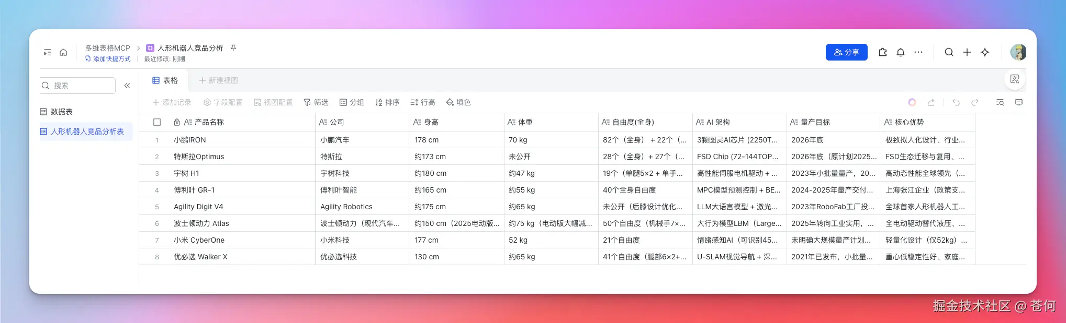Click the 量产目标 column header

point(834,122)
